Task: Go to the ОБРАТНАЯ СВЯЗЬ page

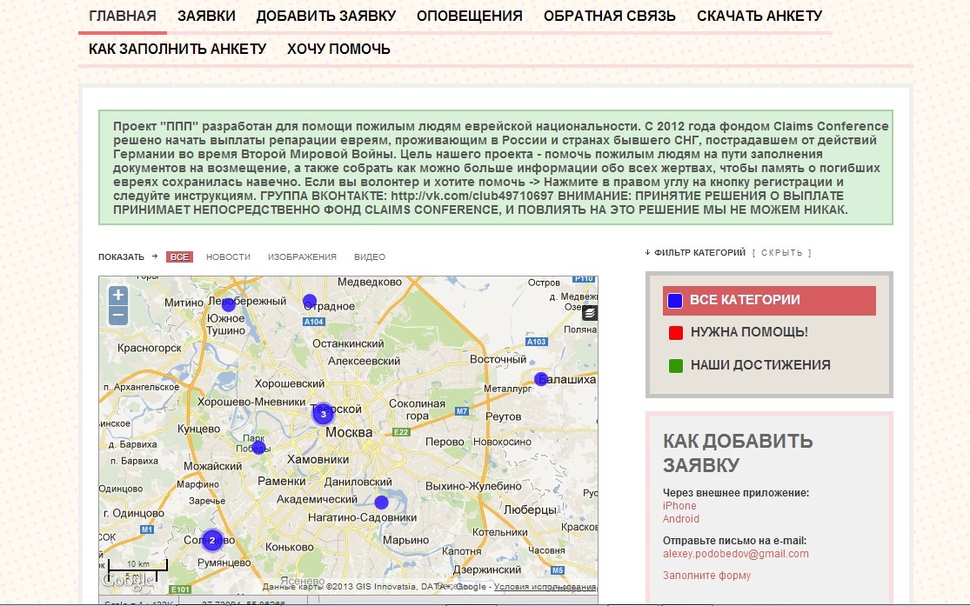Action: (609, 16)
